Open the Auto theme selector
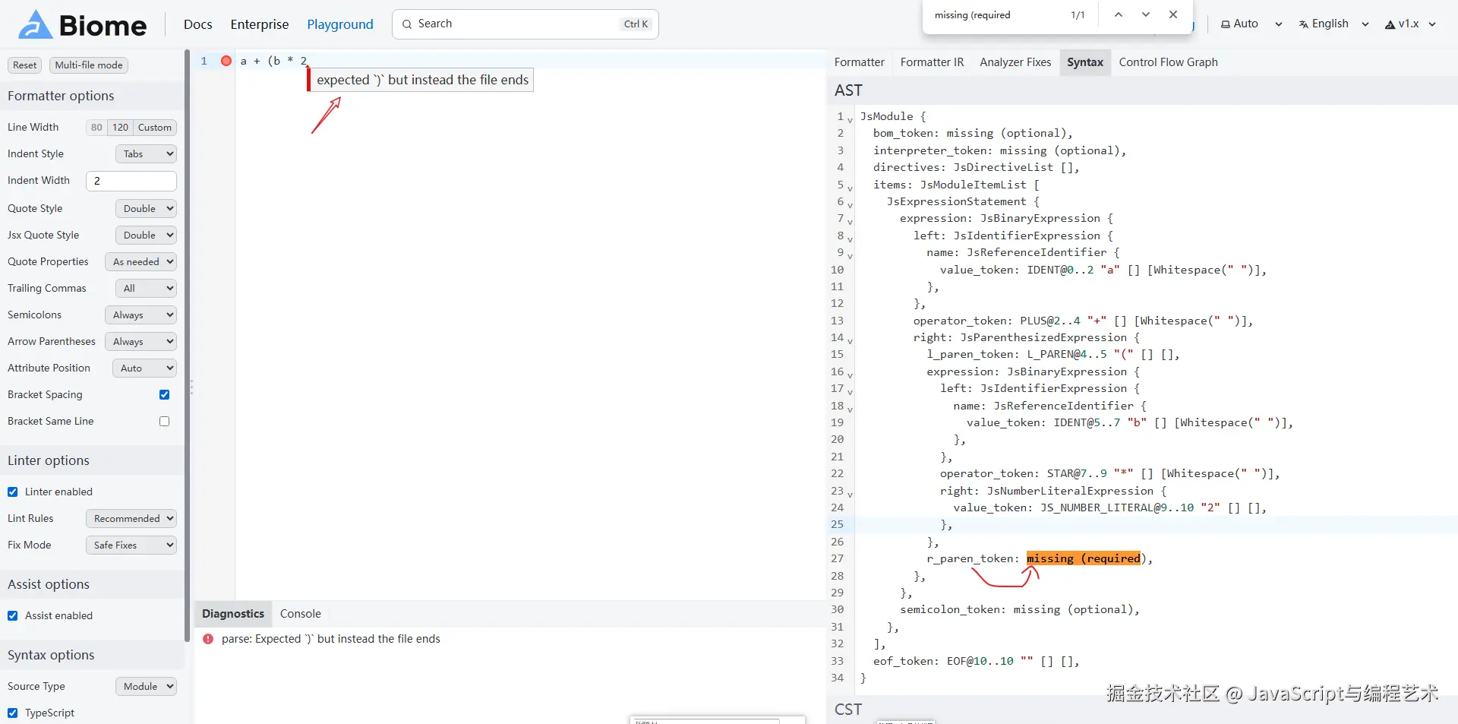 click(x=1251, y=24)
